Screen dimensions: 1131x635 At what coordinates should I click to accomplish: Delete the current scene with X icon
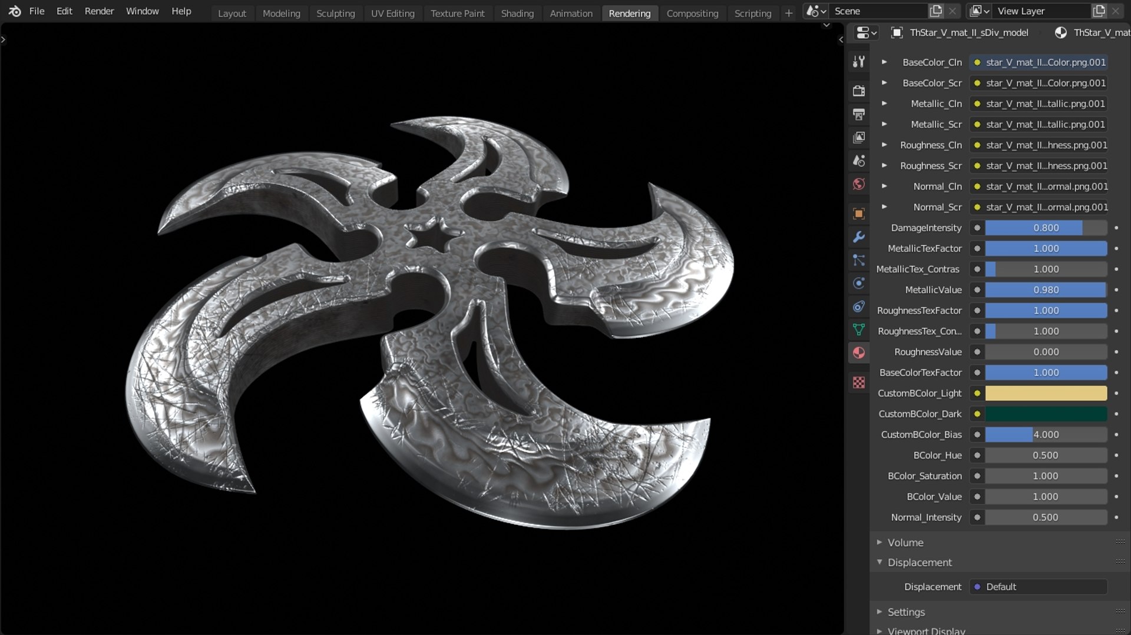[x=953, y=11]
